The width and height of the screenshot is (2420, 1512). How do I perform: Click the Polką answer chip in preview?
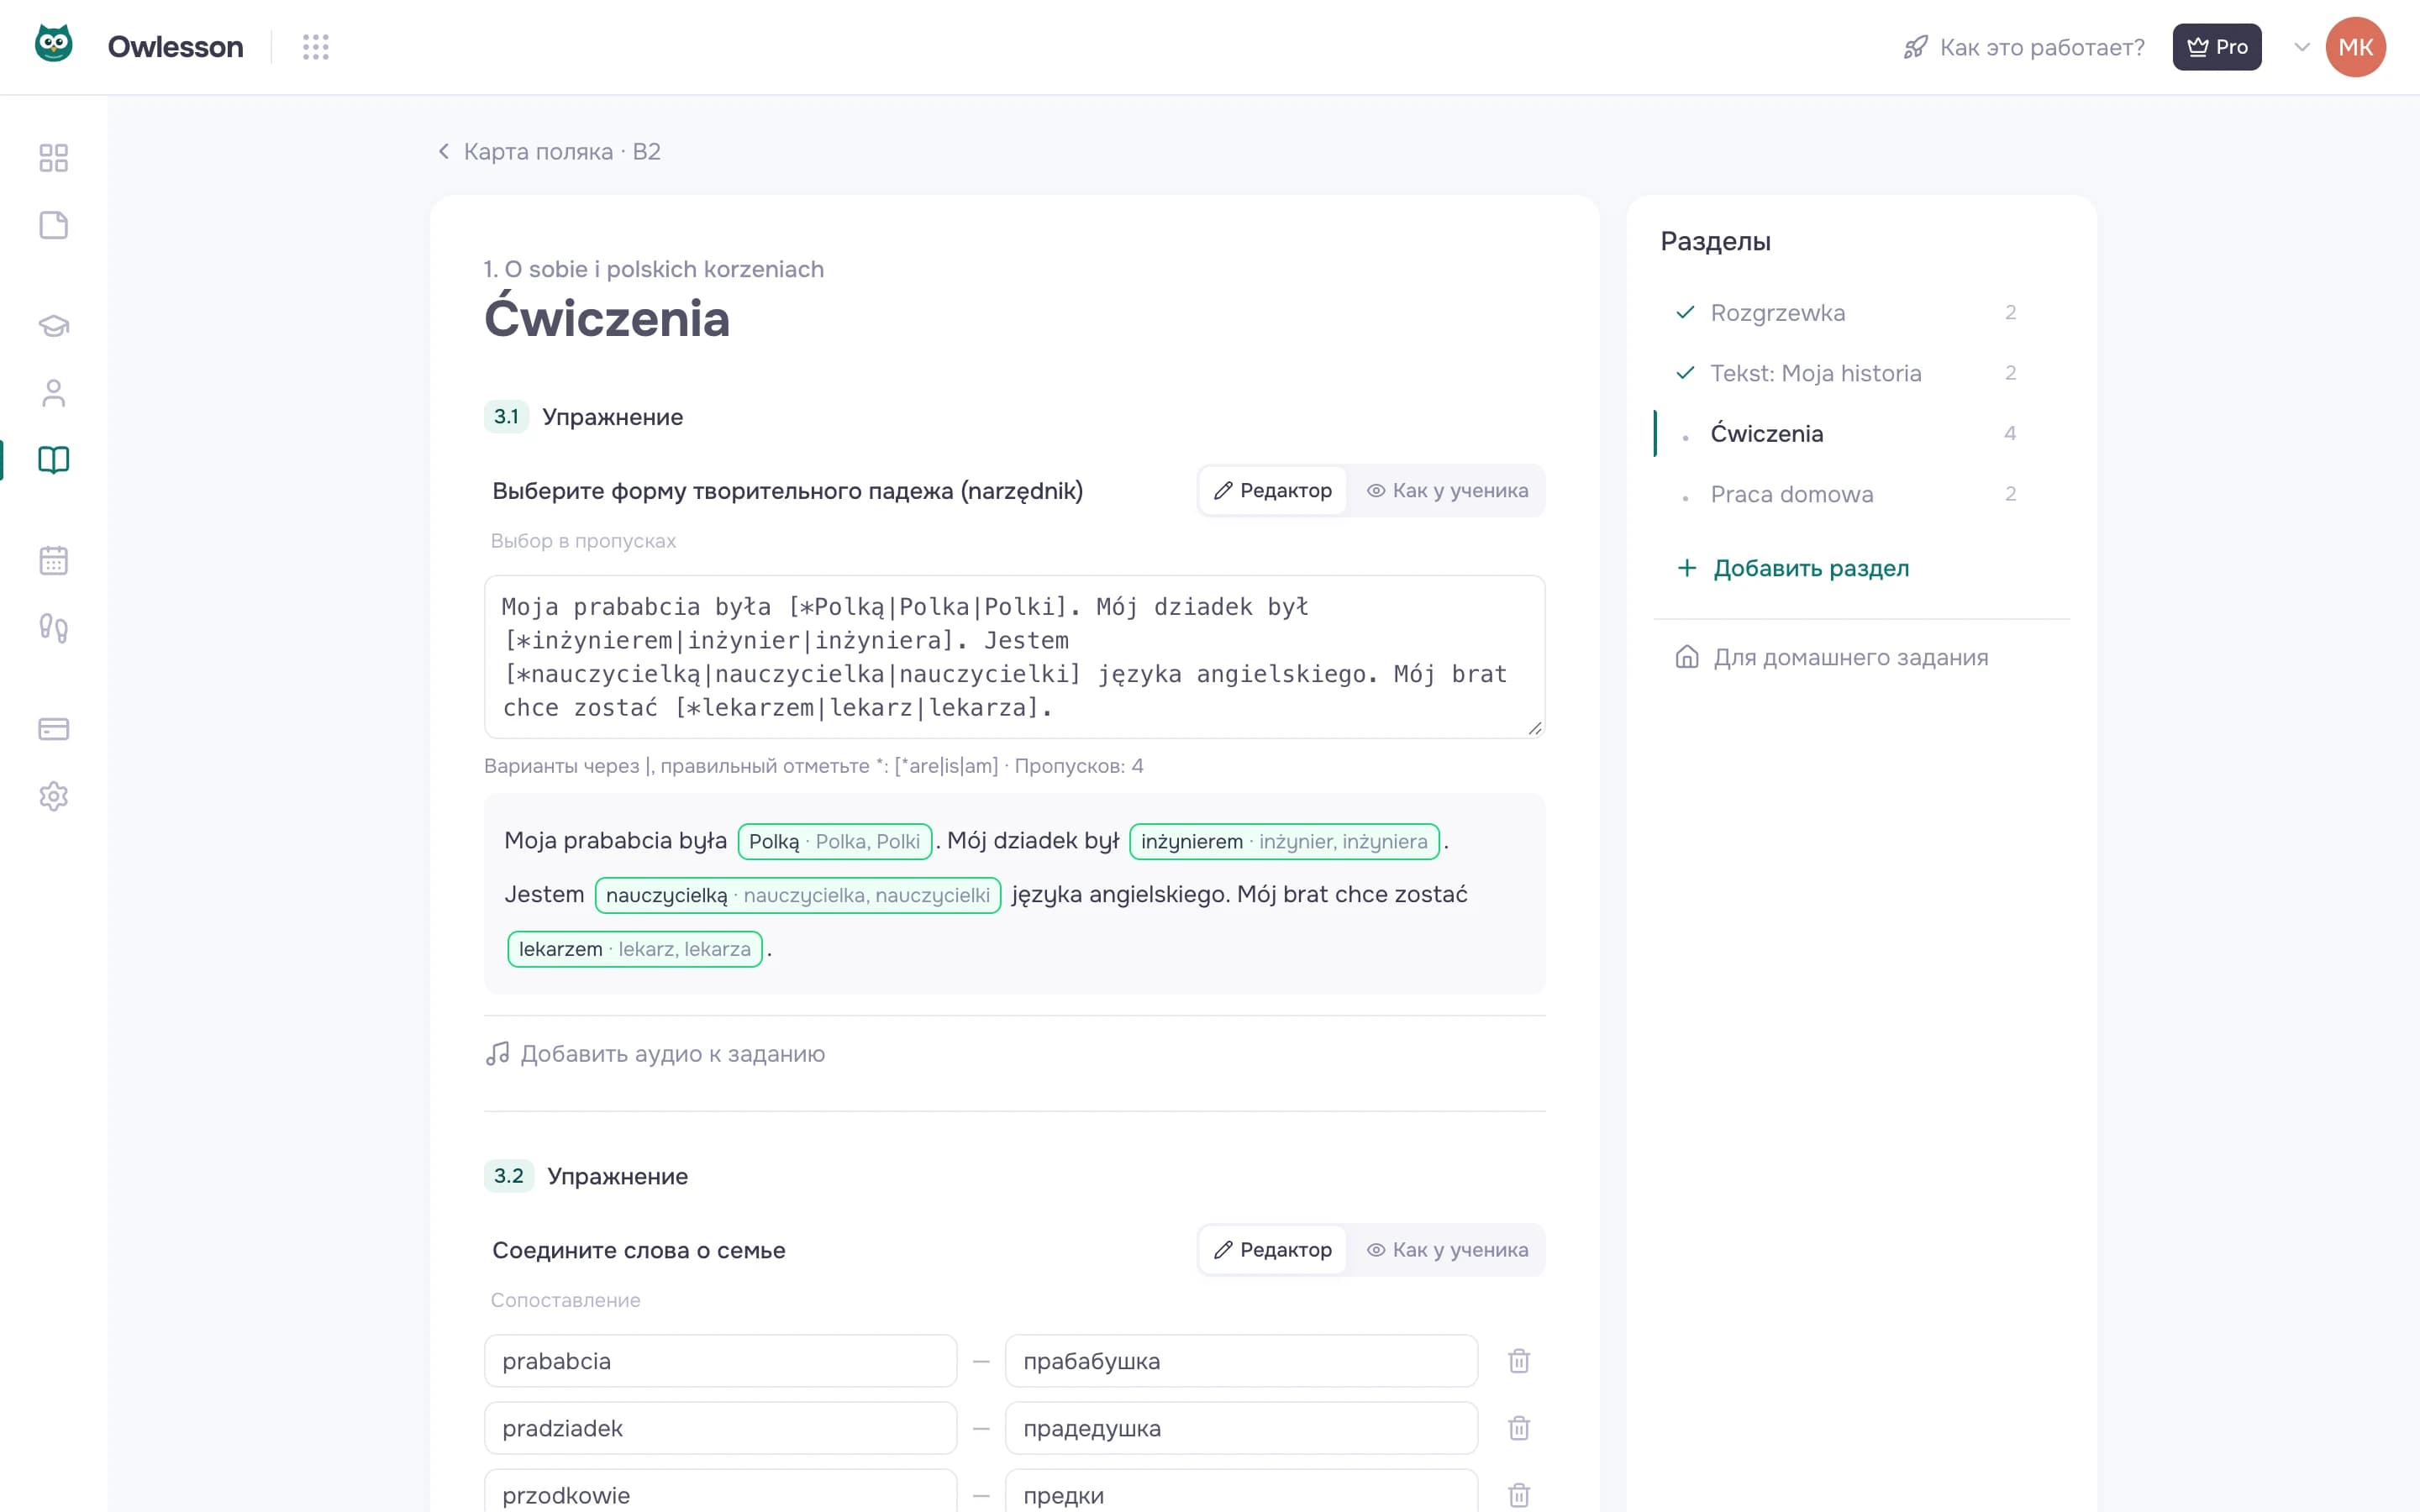[834, 841]
